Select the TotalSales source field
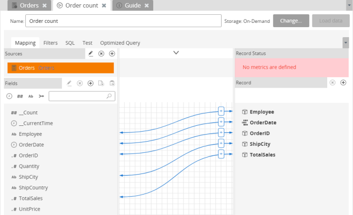This screenshot has height=215, width=353. coord(27,198)
